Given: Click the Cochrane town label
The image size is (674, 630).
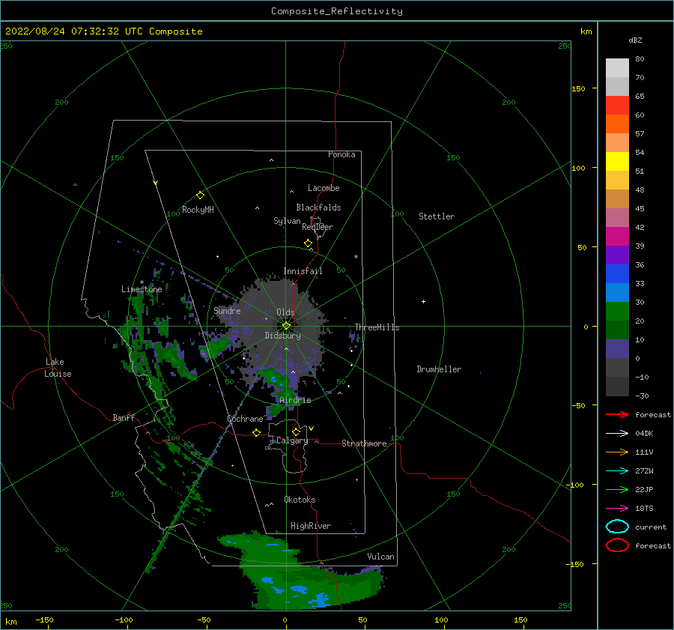Looking at the screenshot, I should (245, 419).
